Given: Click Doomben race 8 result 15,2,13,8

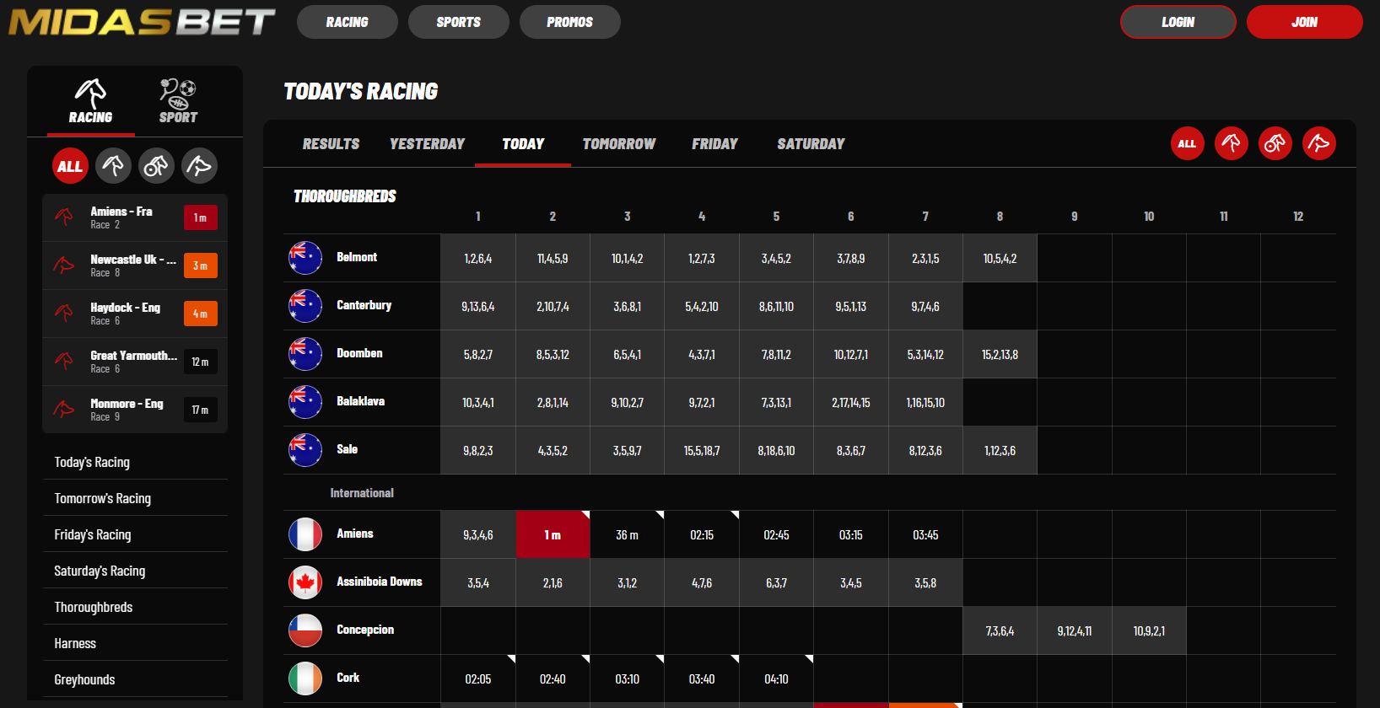Looking at the screenshot, I should tap(1000, 354).
